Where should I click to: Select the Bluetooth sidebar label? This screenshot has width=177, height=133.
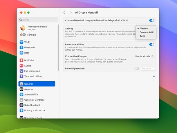pos(30,47)
